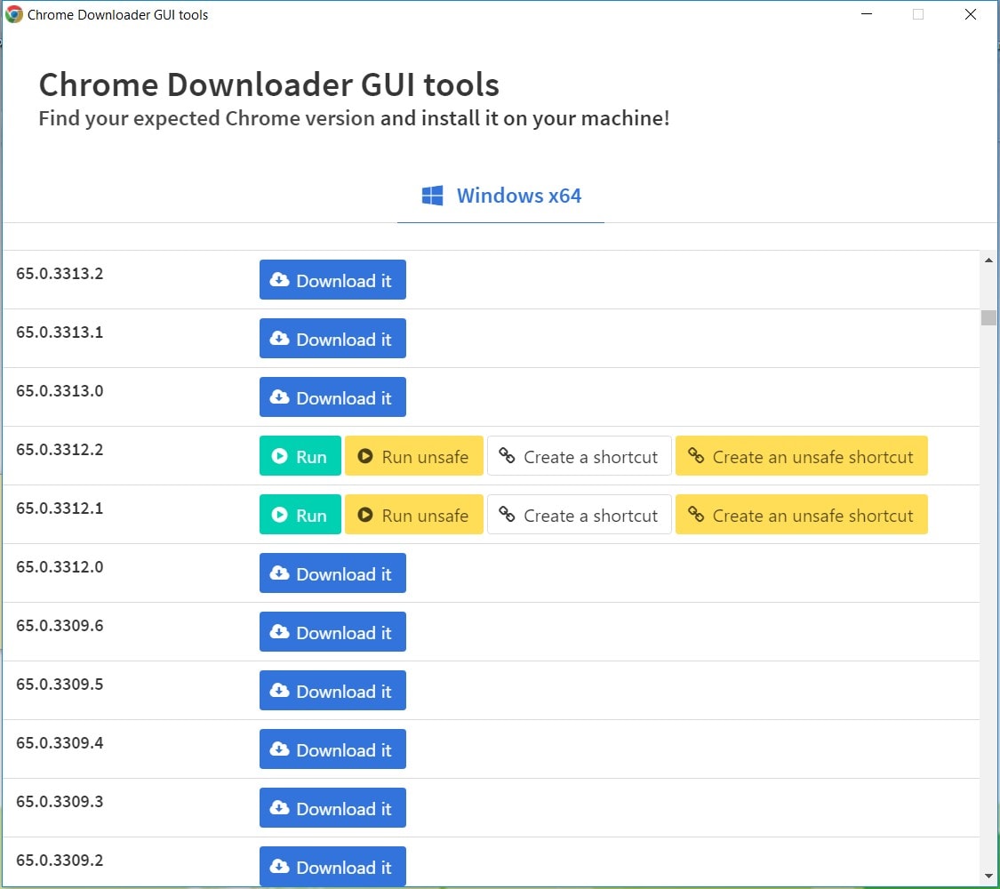1000x889 pixels.
Task: Download Chrome version 65.0.3313.1
Action: 332,338
